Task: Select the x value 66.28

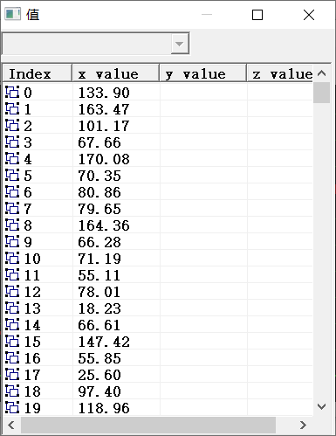Action: [x=99, y=242]
